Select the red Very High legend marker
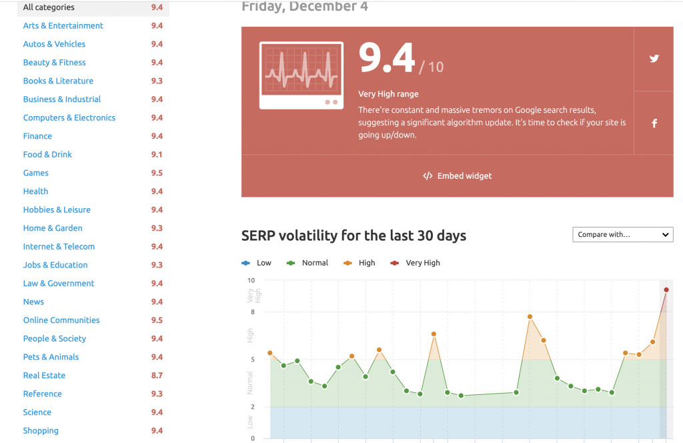 (x=395, y=263)
